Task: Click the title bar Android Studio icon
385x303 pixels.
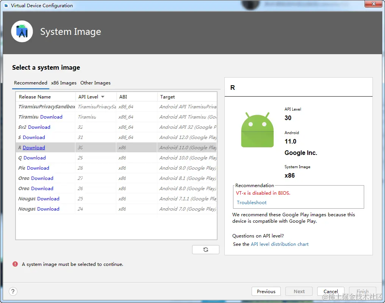Action: 6,5
